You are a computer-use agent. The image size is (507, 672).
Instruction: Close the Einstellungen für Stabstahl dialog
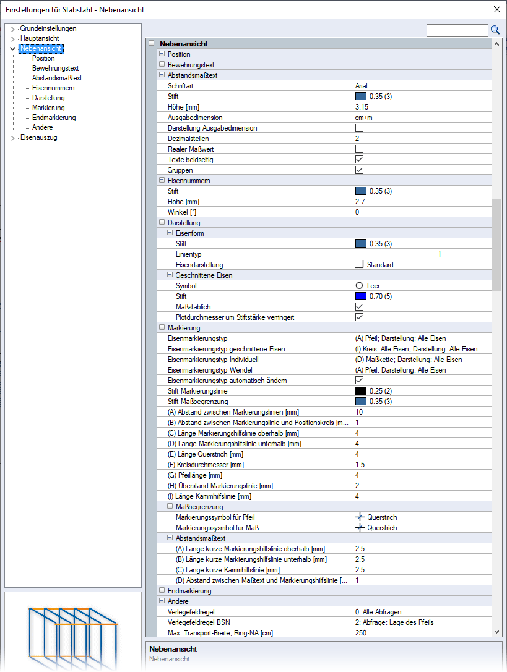[x=496, y=9]
